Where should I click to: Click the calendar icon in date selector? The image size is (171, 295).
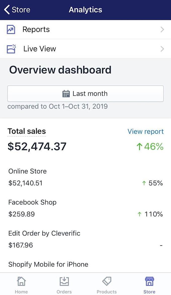tap(66, 94)
